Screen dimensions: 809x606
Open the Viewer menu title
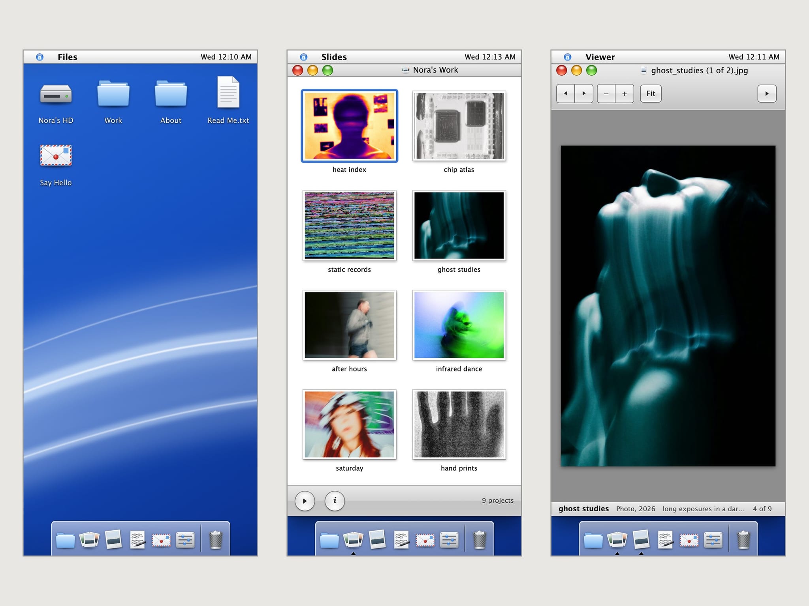coord(600,57)
